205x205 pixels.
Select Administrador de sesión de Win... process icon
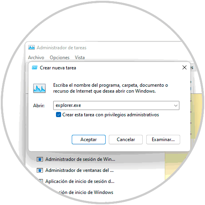[40, 159]
